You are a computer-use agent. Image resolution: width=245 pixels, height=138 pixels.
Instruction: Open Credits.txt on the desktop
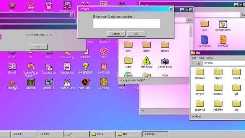pos(67,69)
